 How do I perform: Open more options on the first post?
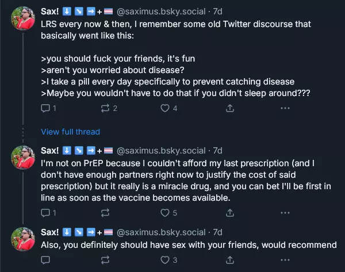pos(285,108)
